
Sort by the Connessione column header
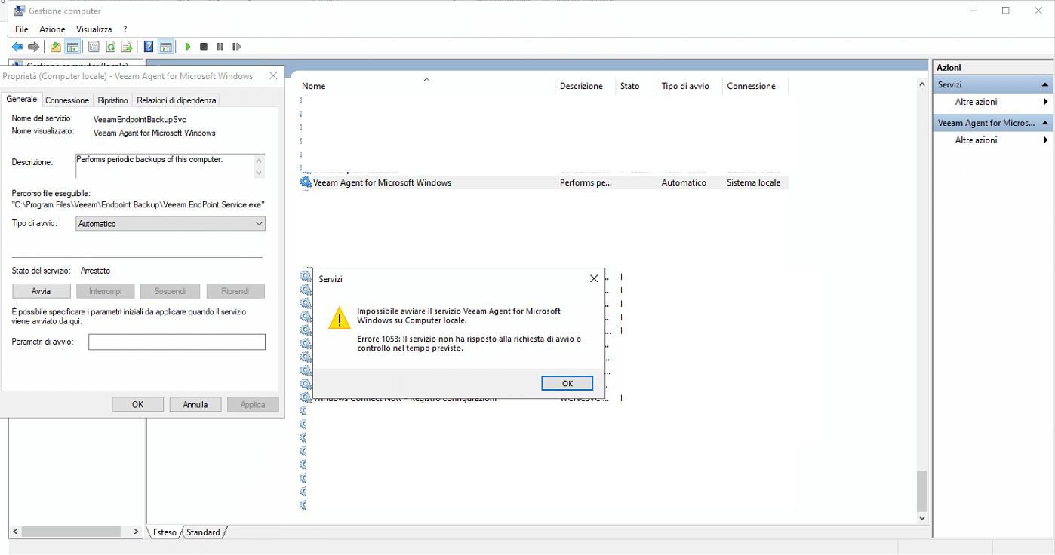point(755,86)
